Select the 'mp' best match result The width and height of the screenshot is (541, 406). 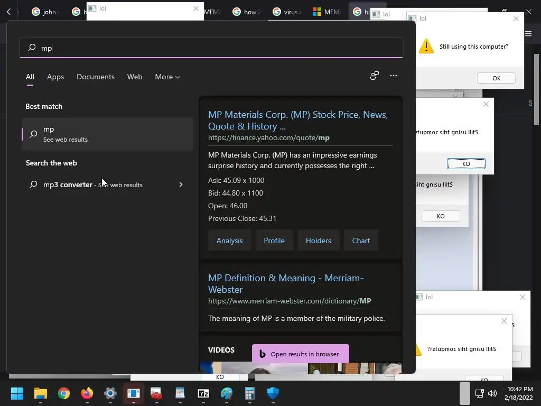[107, 134]
